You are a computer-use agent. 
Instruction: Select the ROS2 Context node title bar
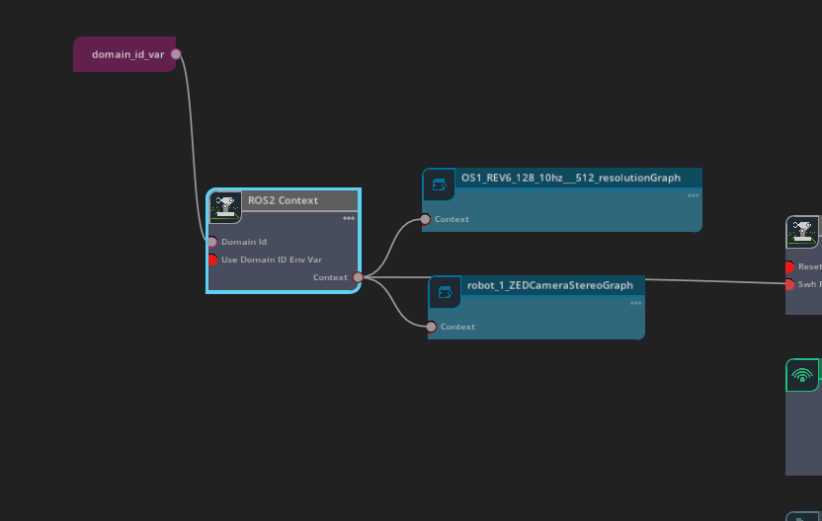click(296, 200)
